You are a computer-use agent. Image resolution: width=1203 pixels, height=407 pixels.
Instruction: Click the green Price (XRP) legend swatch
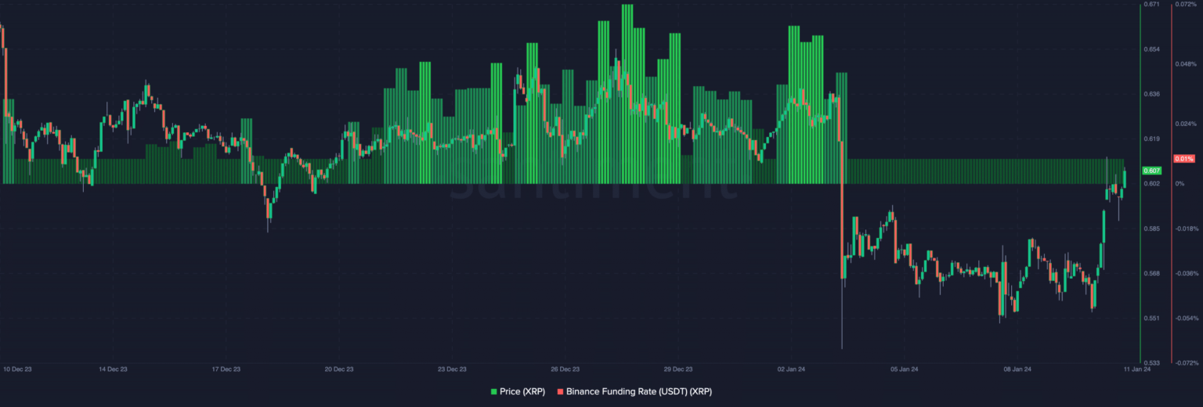point(494,391)
